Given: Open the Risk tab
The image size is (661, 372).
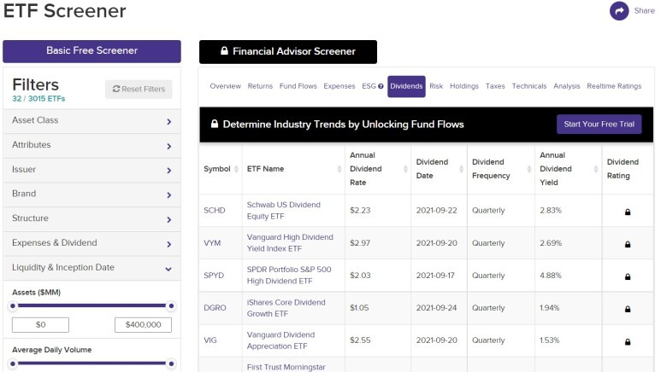Looking at the screenshot, I should [x=436, y=86].
